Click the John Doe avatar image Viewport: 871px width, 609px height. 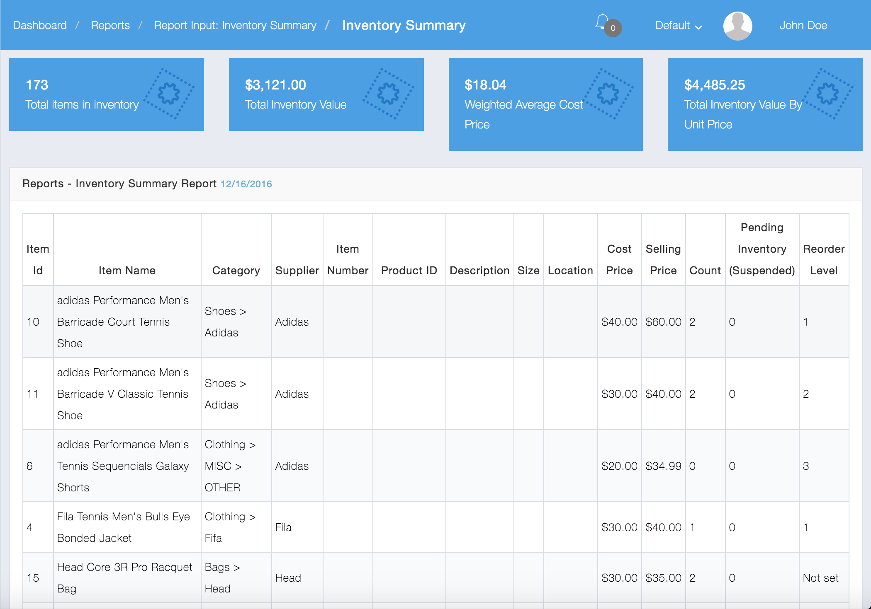[737, 26]
